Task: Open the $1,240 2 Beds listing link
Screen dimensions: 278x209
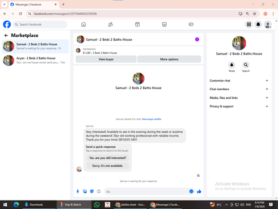Action: [100, 53]
